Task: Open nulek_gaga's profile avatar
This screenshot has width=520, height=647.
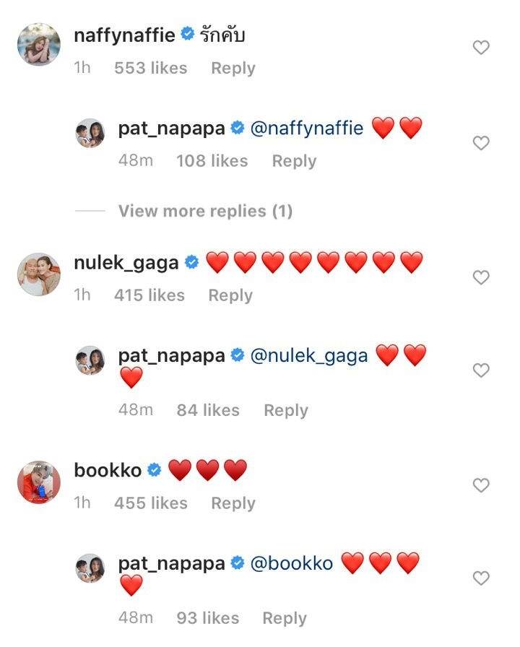Action: click(38, 274)
